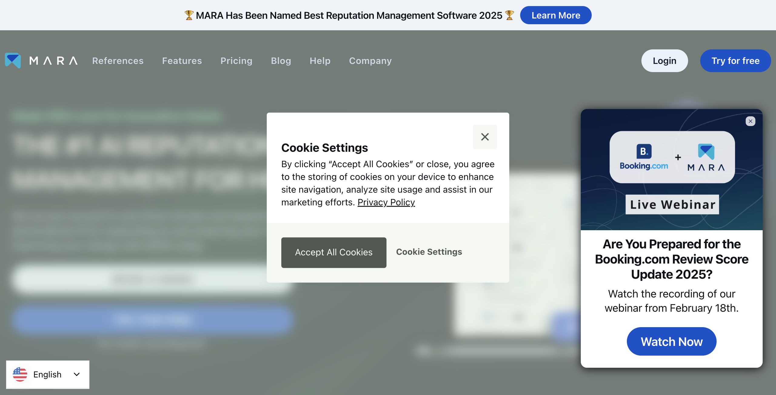This screenshot has width=776, height=395.
Task: Expand the English language dropdown chevron
Action: (77, 374)
